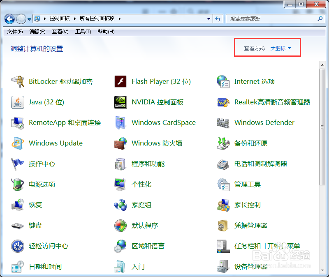This screenshot has width=329, height=277.
Task: Click the 日期和时间 calendar icon
Action: [18, 267]
